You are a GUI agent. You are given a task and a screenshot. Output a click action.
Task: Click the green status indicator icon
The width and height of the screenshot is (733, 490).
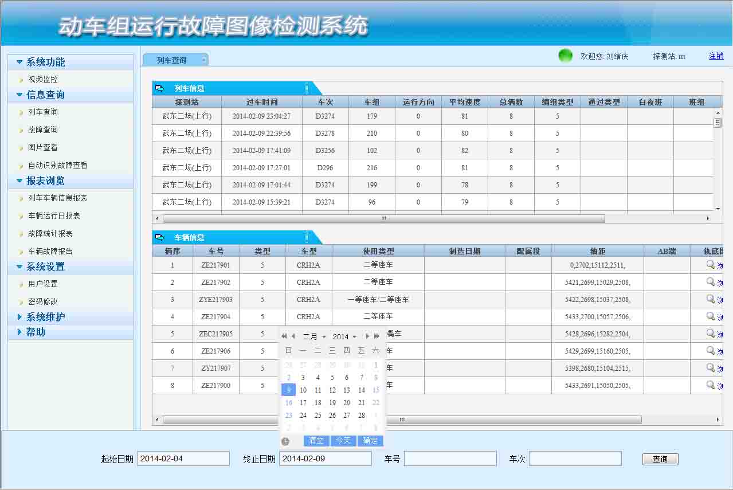566,56
